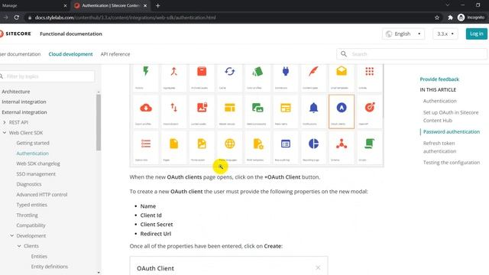
Task: Click the Log in button
Action: (x=476, y=34)
